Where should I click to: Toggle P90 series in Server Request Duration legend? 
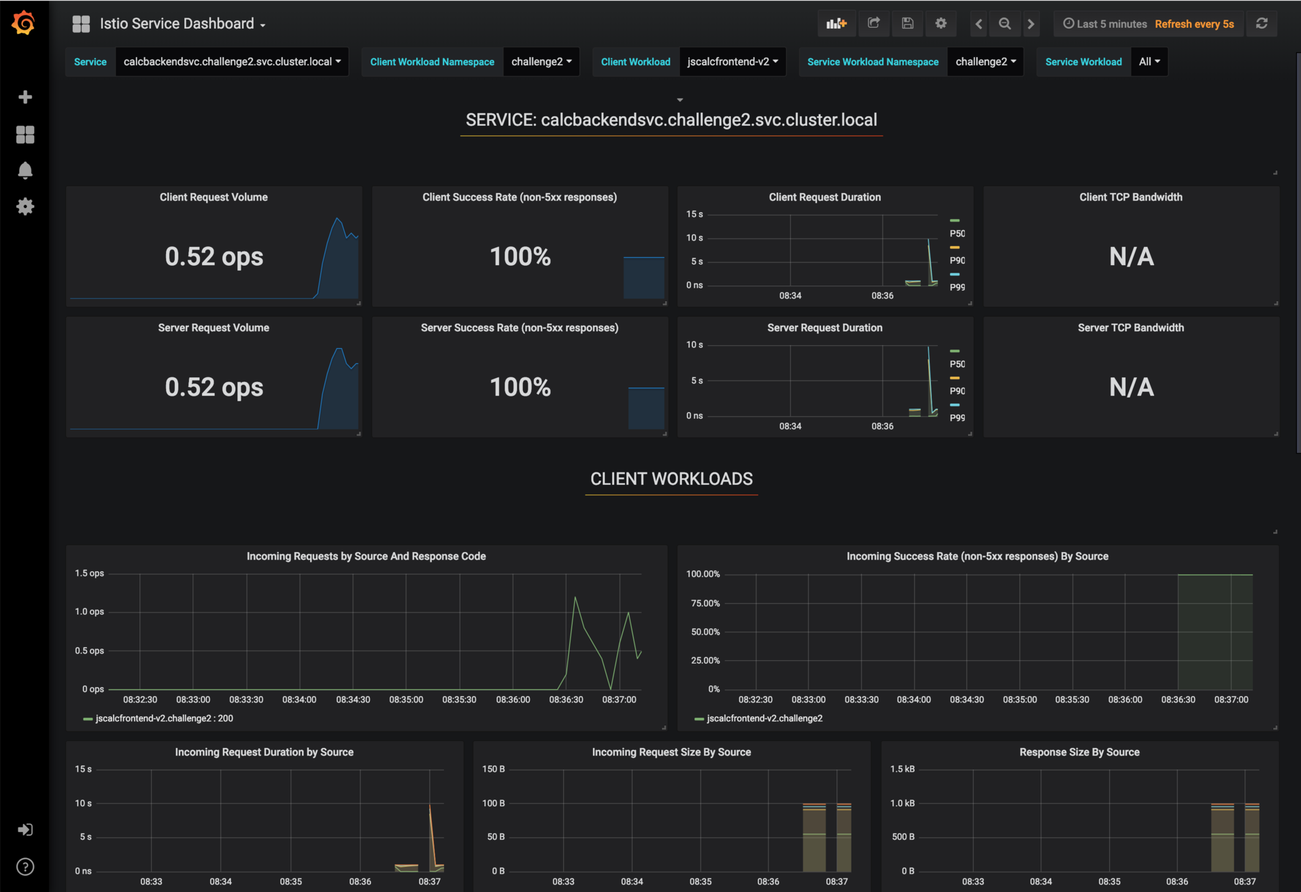[x=957, y=392]
